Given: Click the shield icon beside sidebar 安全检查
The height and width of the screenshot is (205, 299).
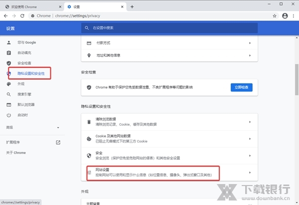Looking at the screenshot, I should 9,63.
